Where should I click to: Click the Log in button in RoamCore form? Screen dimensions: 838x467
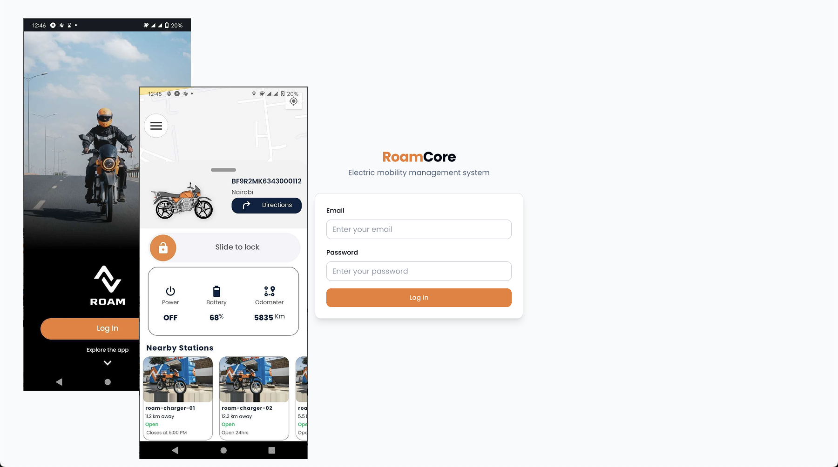pyautogui.click(x=419, y=298)
